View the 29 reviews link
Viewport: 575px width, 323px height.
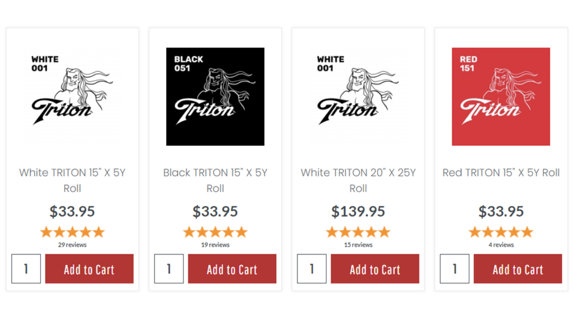pyautogui.click(x=72, y=244)
